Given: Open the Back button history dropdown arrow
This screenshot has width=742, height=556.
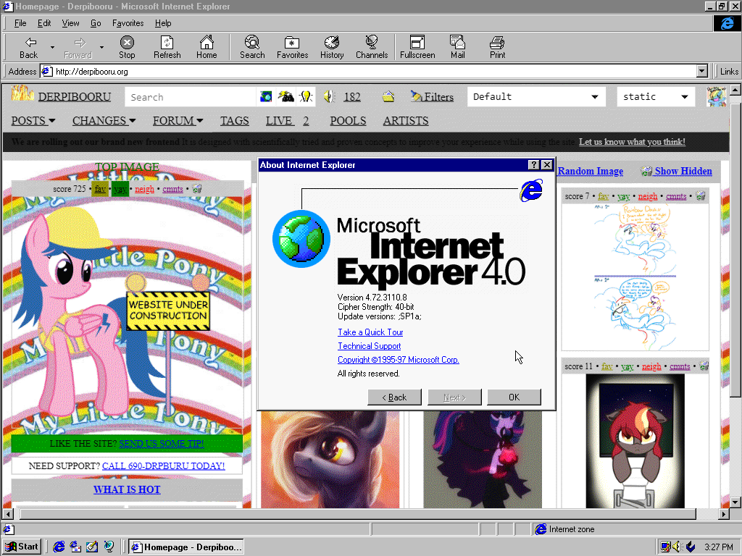Looking at the screenshot, I should coord(52,47).
